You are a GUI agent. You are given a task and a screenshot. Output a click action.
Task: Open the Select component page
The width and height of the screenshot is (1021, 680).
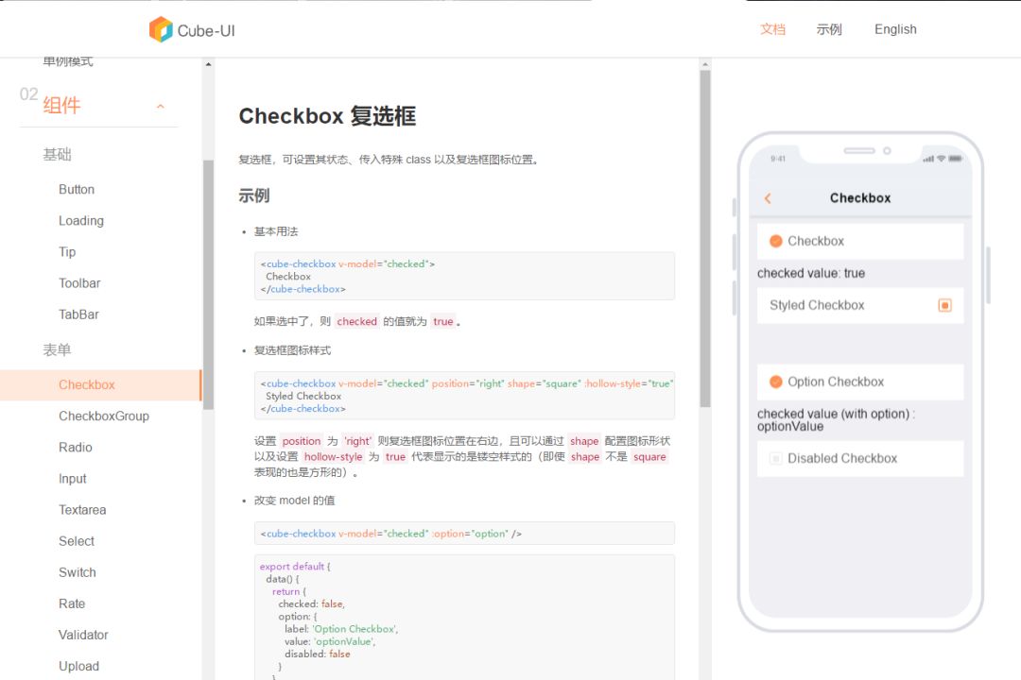[x=77, y=541]
